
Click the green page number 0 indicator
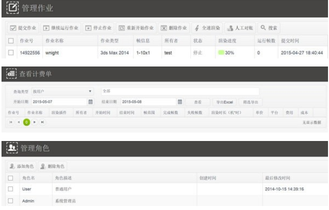click(26, 122)
